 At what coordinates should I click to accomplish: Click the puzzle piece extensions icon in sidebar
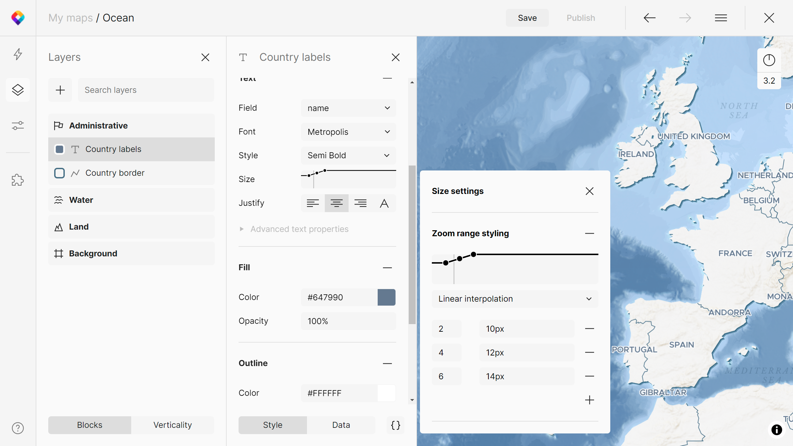(x=18, y=180)
